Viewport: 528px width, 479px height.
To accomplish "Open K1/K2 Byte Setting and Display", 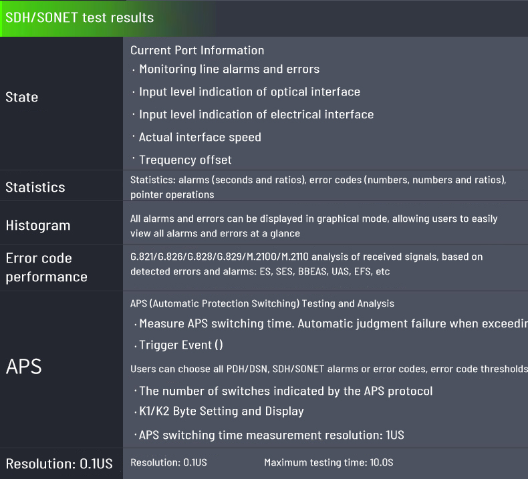I will click(221, 411).
